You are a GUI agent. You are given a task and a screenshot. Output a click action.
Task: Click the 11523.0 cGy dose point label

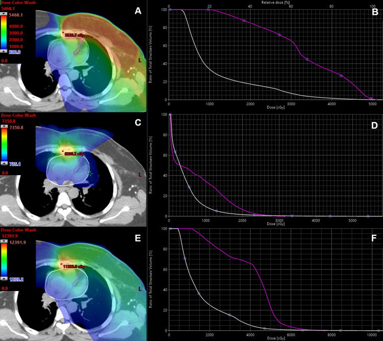(x=74, y=267)
